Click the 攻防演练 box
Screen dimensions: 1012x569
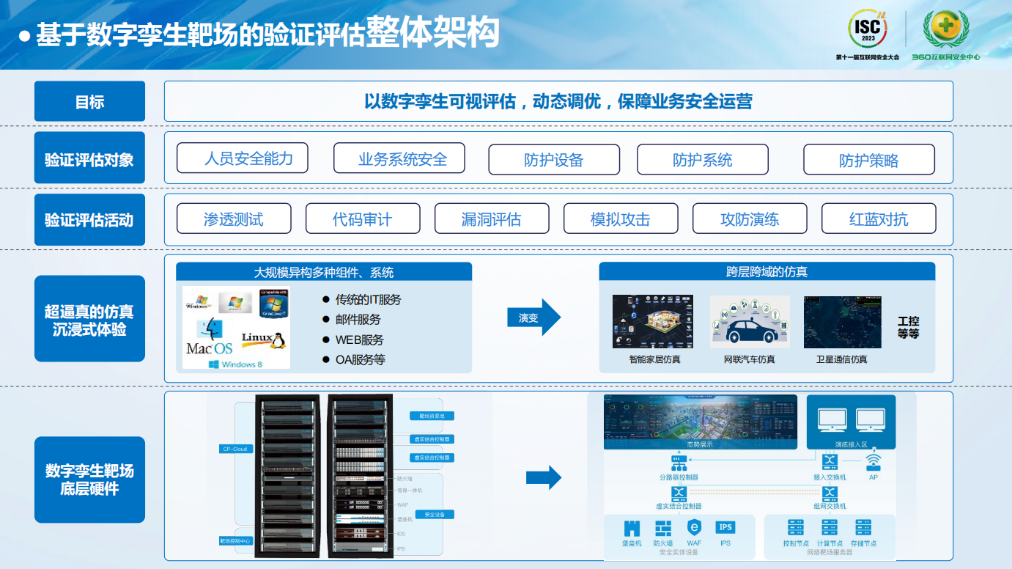750,219
